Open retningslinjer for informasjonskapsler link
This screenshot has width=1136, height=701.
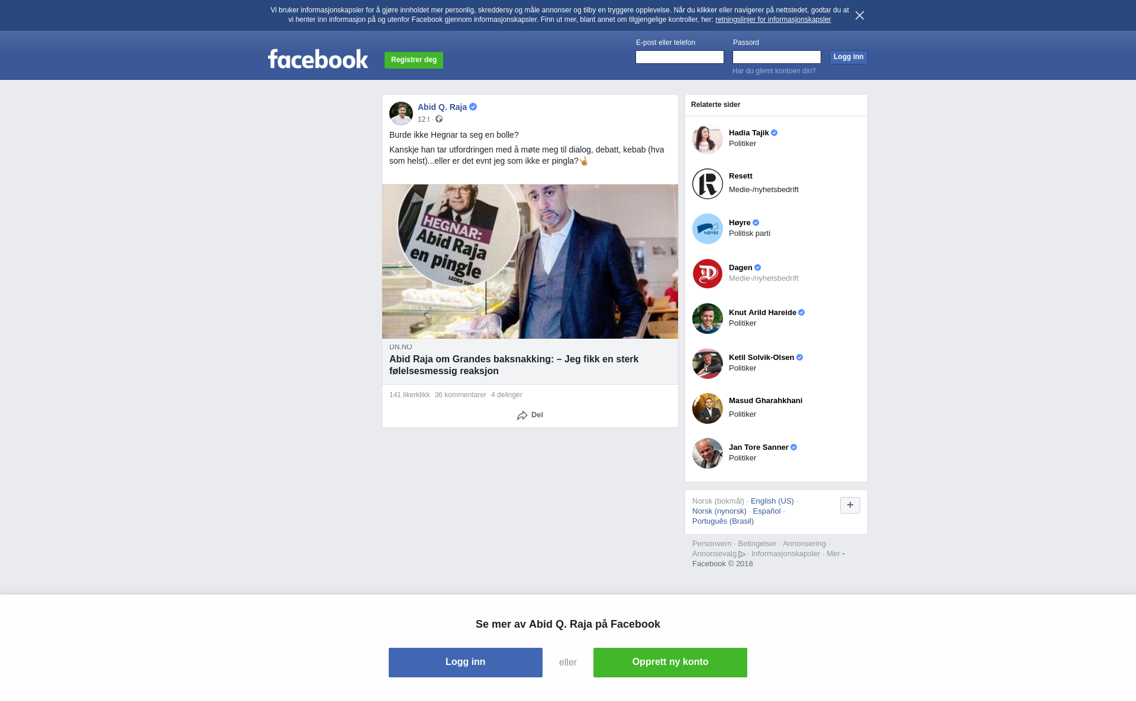pyautogui.click(x=773, y=20)
